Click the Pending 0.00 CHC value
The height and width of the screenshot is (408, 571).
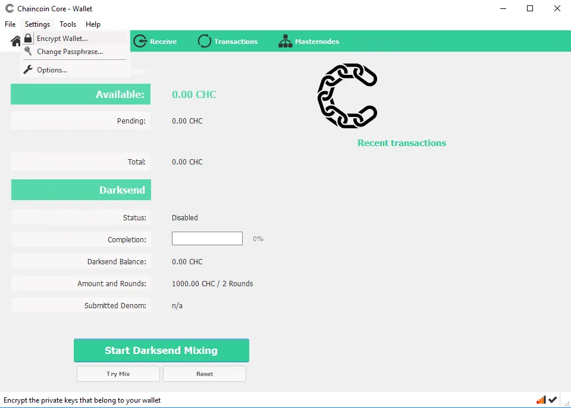187,121
